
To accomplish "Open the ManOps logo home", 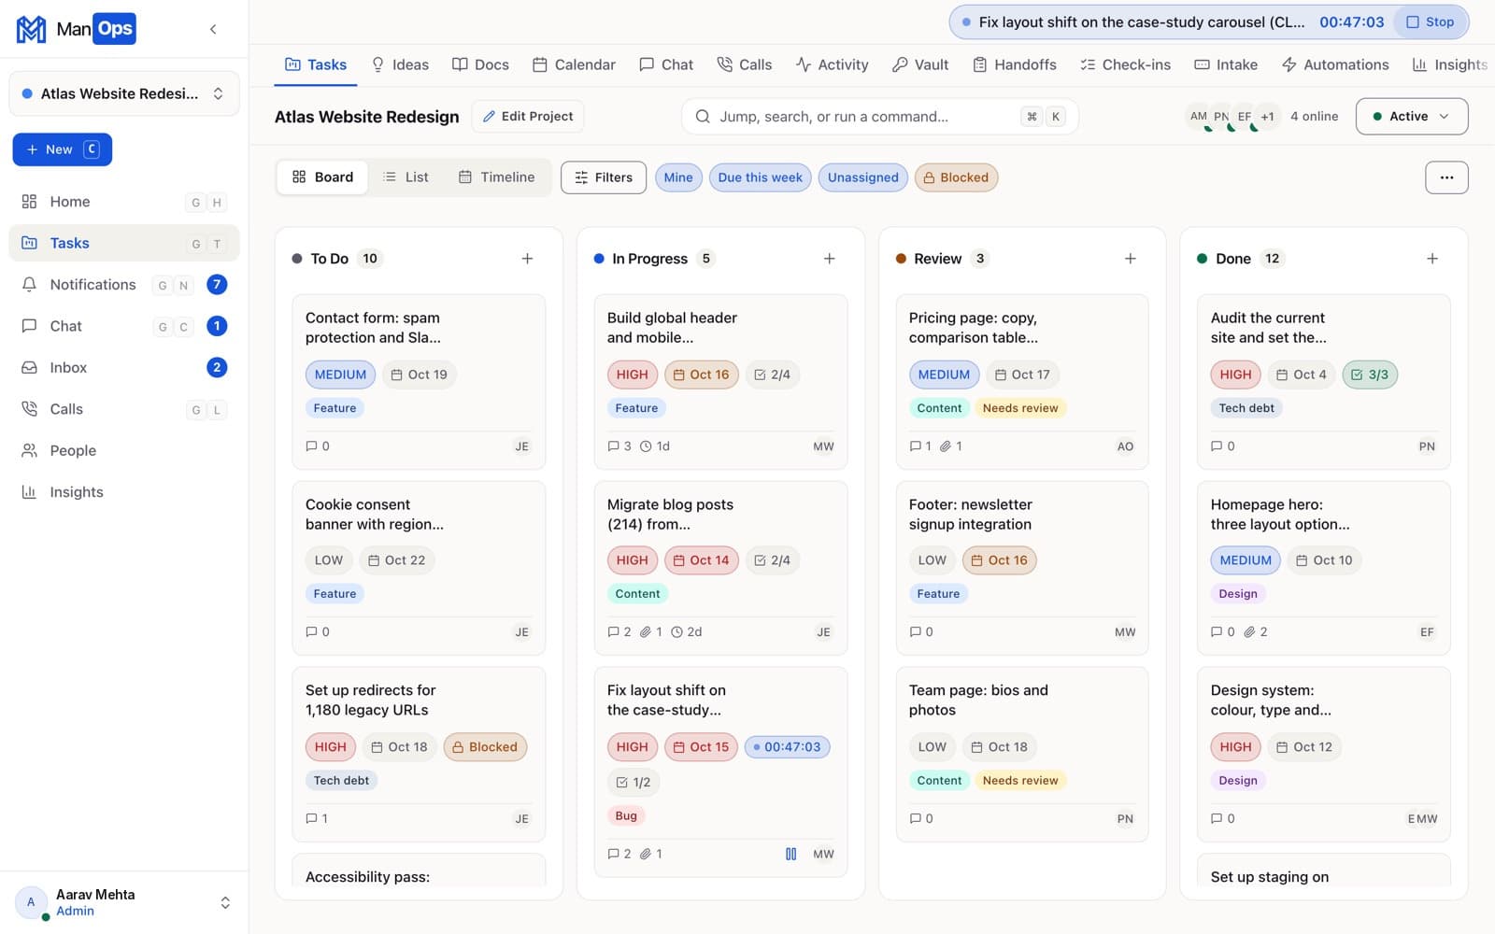I will point(77,29).
